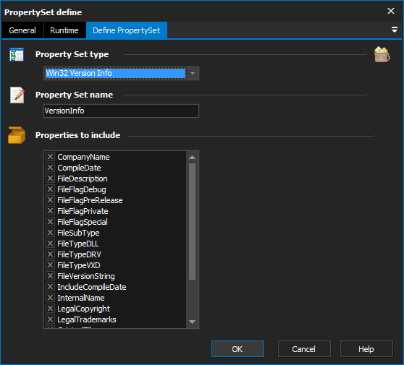Select the LegalTrademarks list entry text

[x=87, y=319]
